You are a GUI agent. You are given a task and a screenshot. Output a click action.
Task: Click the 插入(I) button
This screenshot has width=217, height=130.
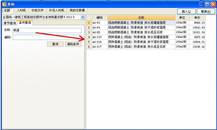click(x=186, y=12)
